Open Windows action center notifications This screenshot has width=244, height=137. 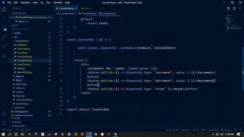(x=238, y=134)
